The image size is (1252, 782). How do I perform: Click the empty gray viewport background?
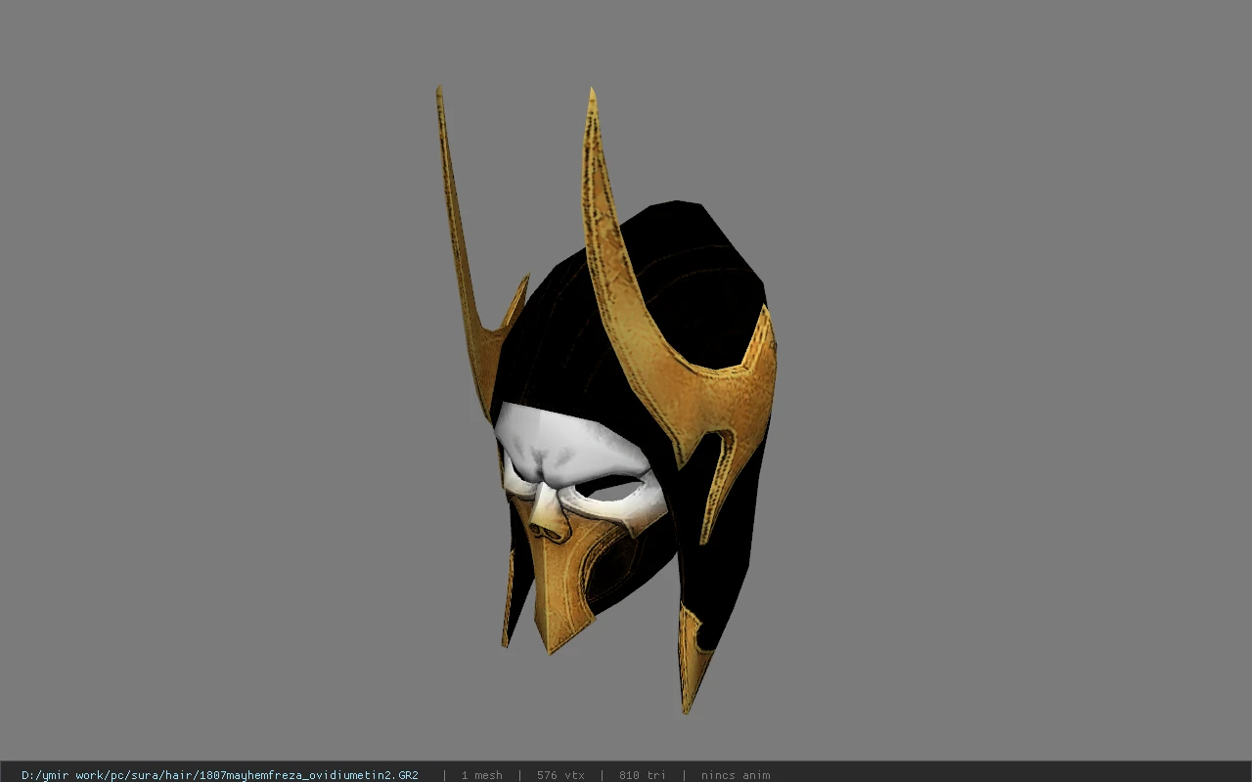click(978, 391)
